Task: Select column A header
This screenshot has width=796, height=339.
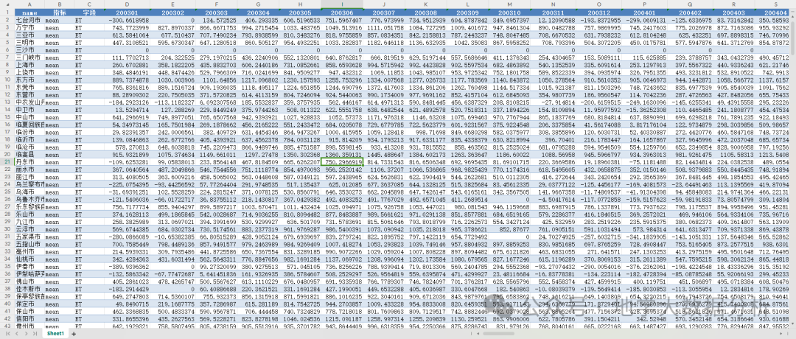Action: click(x=29, y=4)
